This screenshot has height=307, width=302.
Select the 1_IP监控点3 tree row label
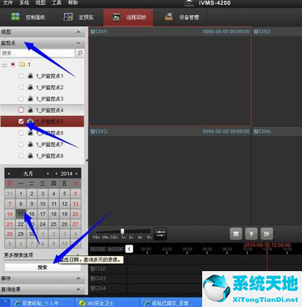50,98
